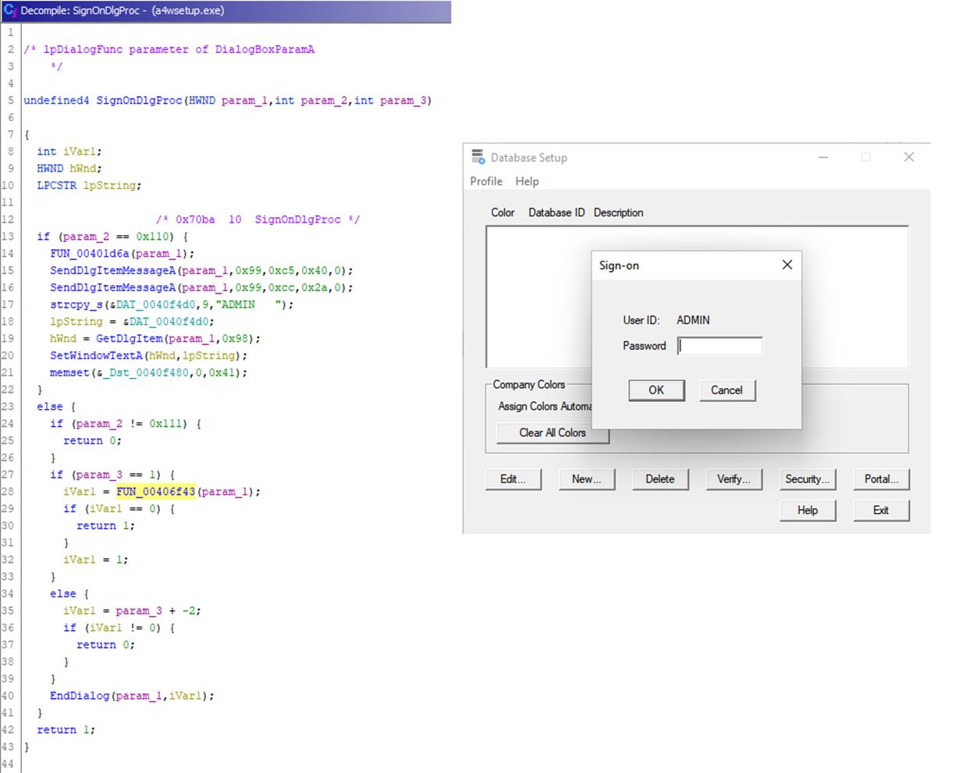Viewport: 963px width, 773px height.
Task: Open the Profile menu
Action: coord(485,181)
